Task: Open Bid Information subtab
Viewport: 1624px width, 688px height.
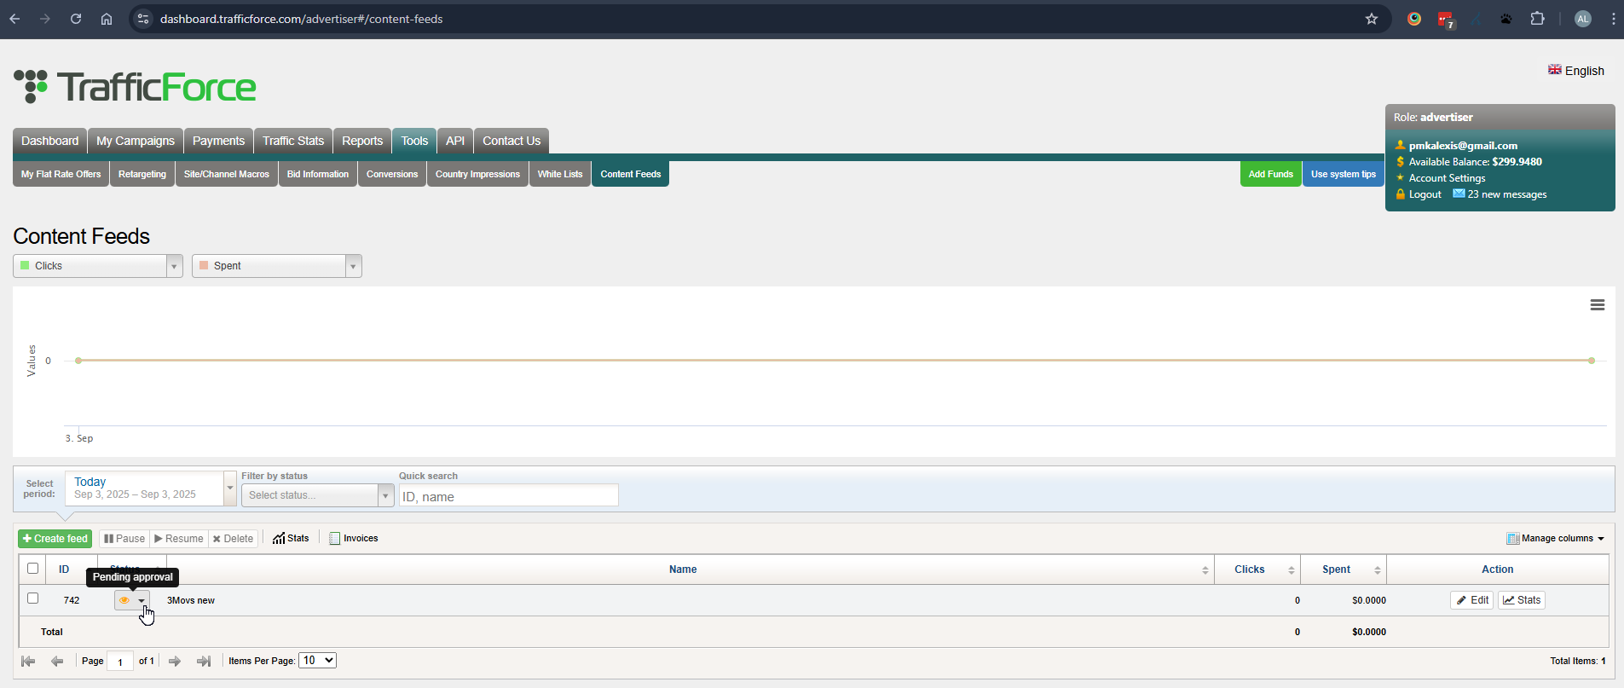Action: pyautogui.click(x=318, y=174)
